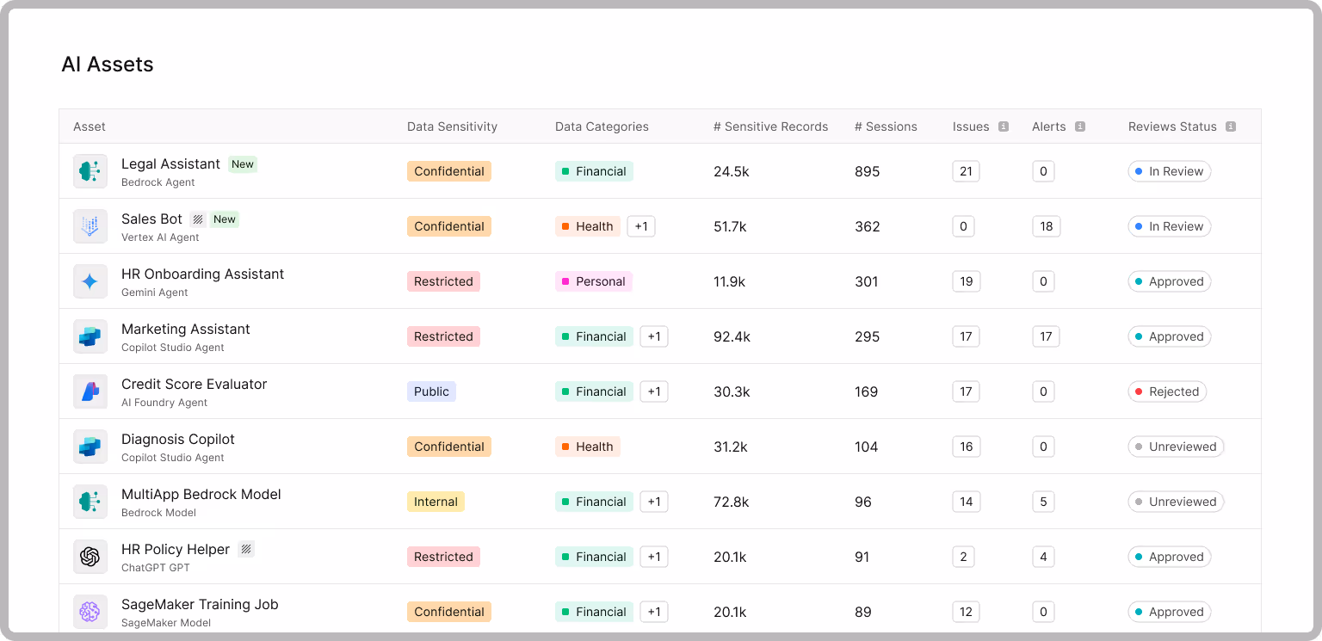Viewport: 1322px width, 641px height.
Task: Click Approved status of HR Onboarding Assistant
Action: (x=1170, y=281)
